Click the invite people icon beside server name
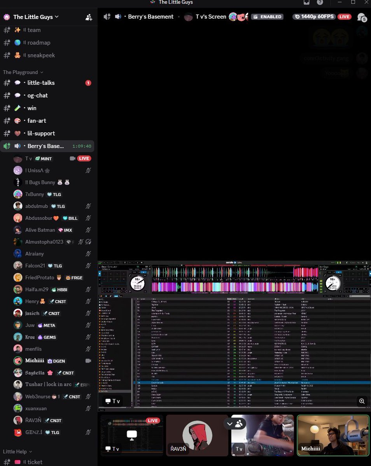The height and width of the screenshot is (466, 371). click(x=89, y=17)
